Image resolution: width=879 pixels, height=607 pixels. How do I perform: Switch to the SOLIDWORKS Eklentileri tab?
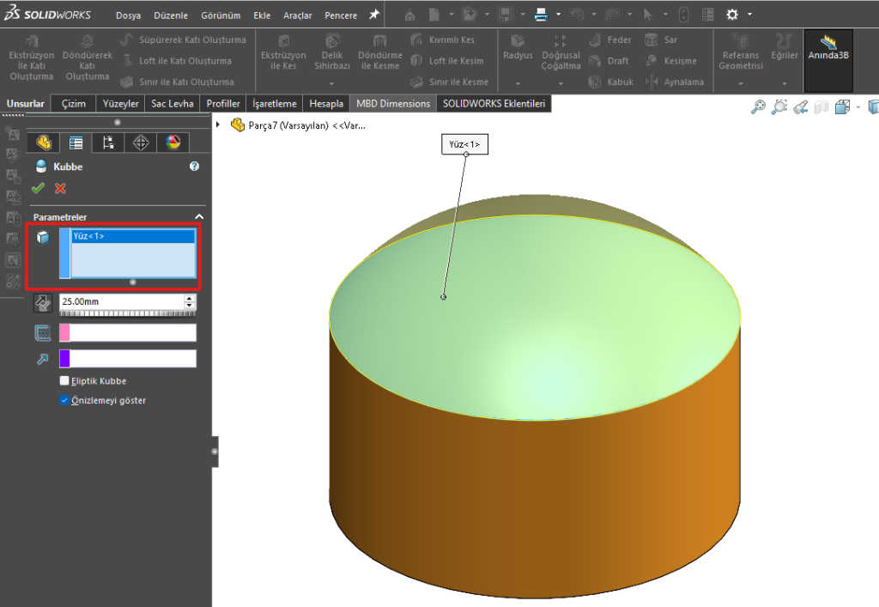(494, 104)
